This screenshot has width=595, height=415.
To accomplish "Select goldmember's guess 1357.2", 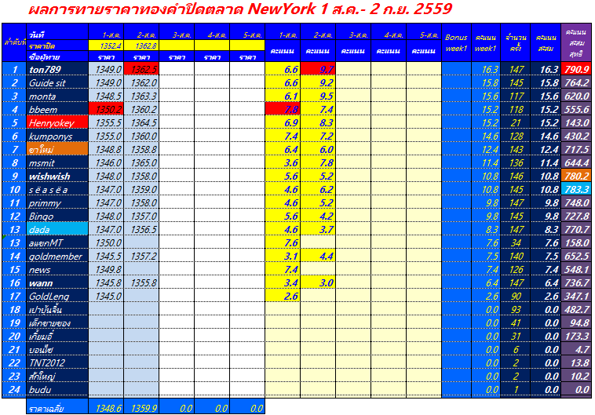I will [x=141, y=256].
